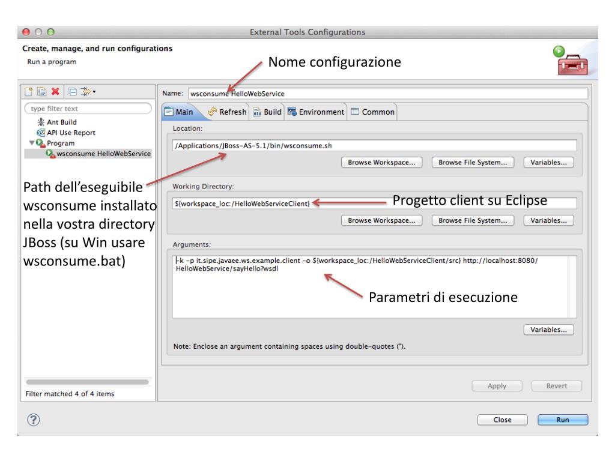Screen dimensions: 615x461
Task: Click the Arguments area vertical scrollbar
Action: coord(572,286)
